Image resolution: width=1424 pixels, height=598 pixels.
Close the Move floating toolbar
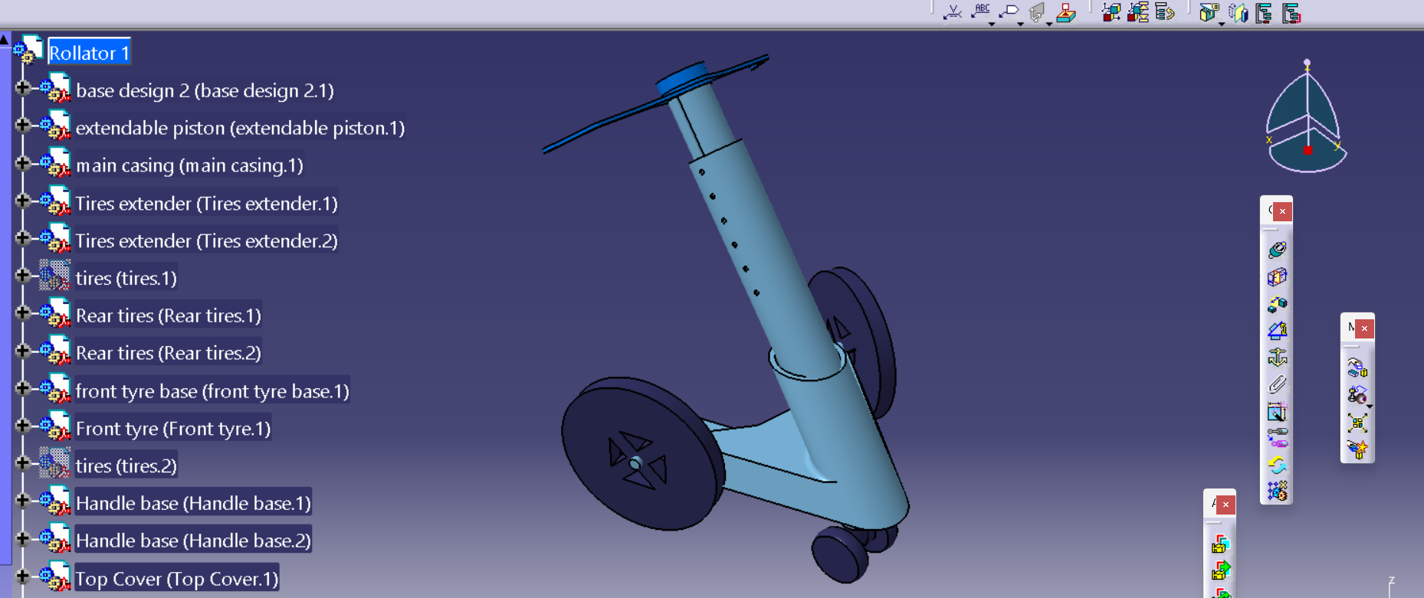pos(1364,329)
